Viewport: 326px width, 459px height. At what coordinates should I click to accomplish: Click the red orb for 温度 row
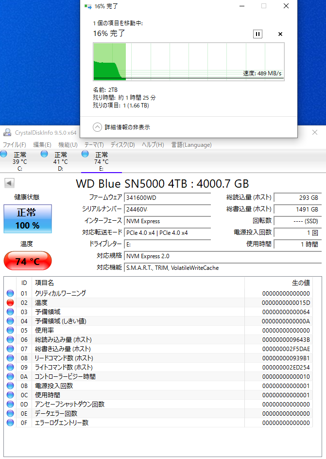click(10, 302)
